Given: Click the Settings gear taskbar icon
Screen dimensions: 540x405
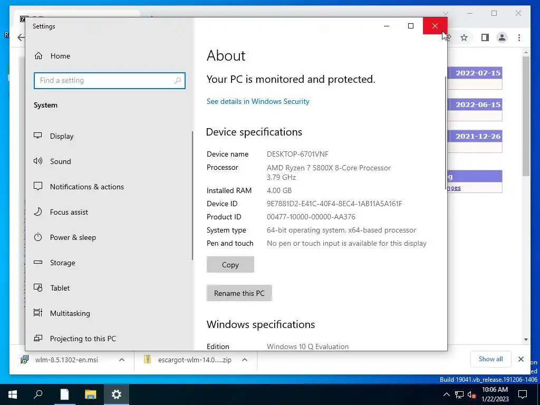Looking at the screenshot, I should click(x=117, y=394).
